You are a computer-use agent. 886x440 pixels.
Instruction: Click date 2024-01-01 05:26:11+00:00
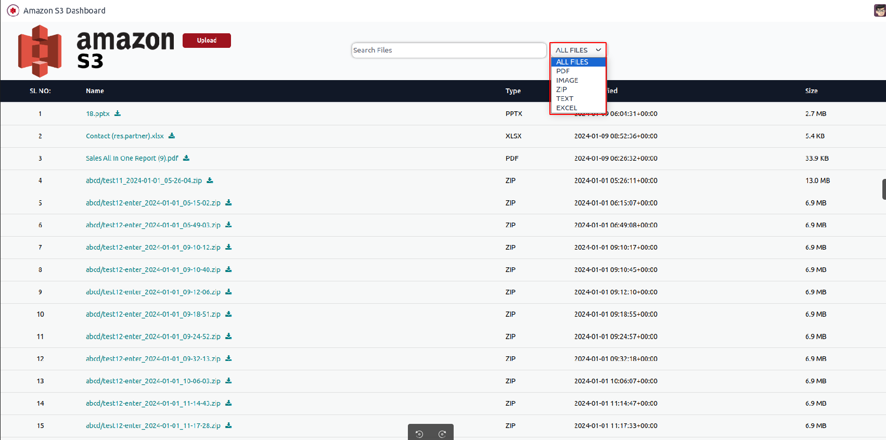point(616,180)
